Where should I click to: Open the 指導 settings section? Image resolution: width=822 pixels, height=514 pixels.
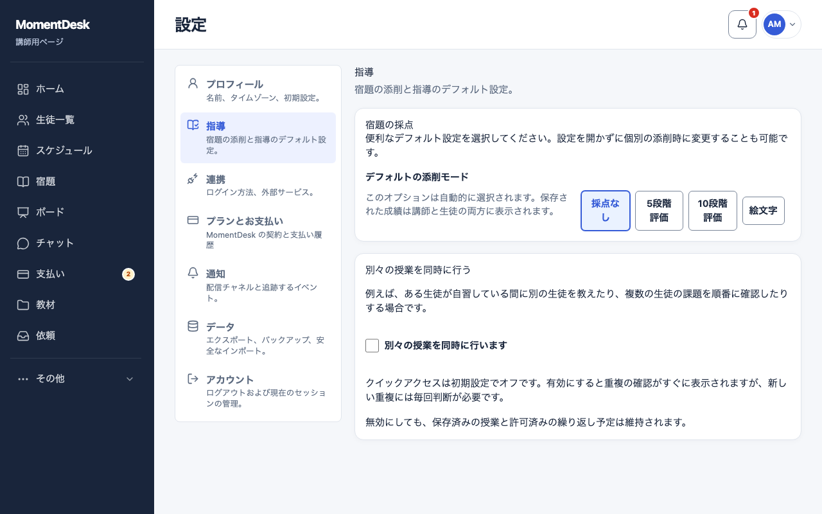point(258,138)
